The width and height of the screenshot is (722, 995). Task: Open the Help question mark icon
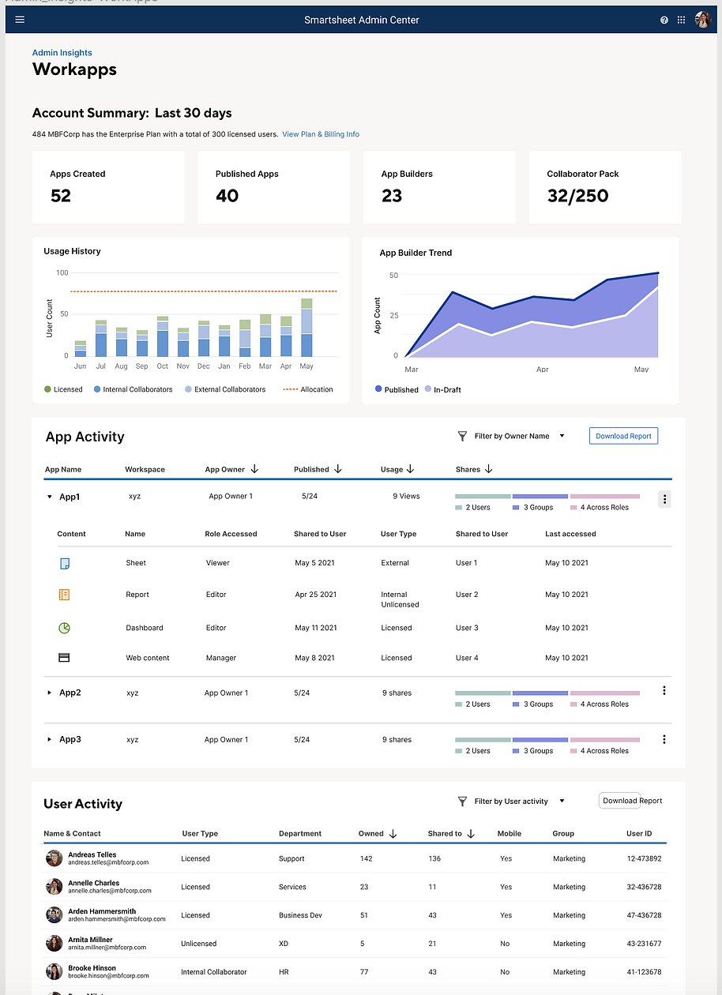click(664, 20)
